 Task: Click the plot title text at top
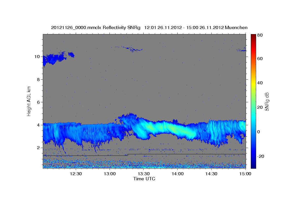pos(149,28)
